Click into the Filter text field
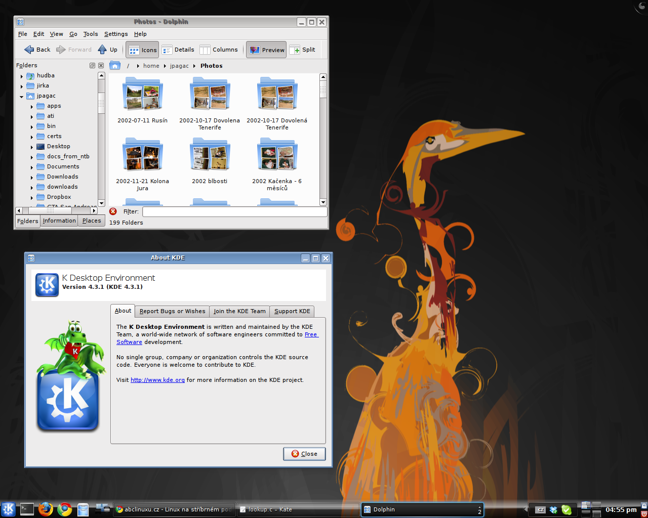The image size is (648, 518). (235, 211)
